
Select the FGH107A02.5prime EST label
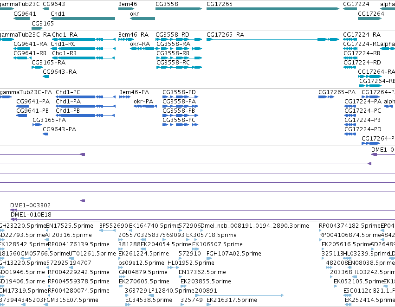point(234,254)
